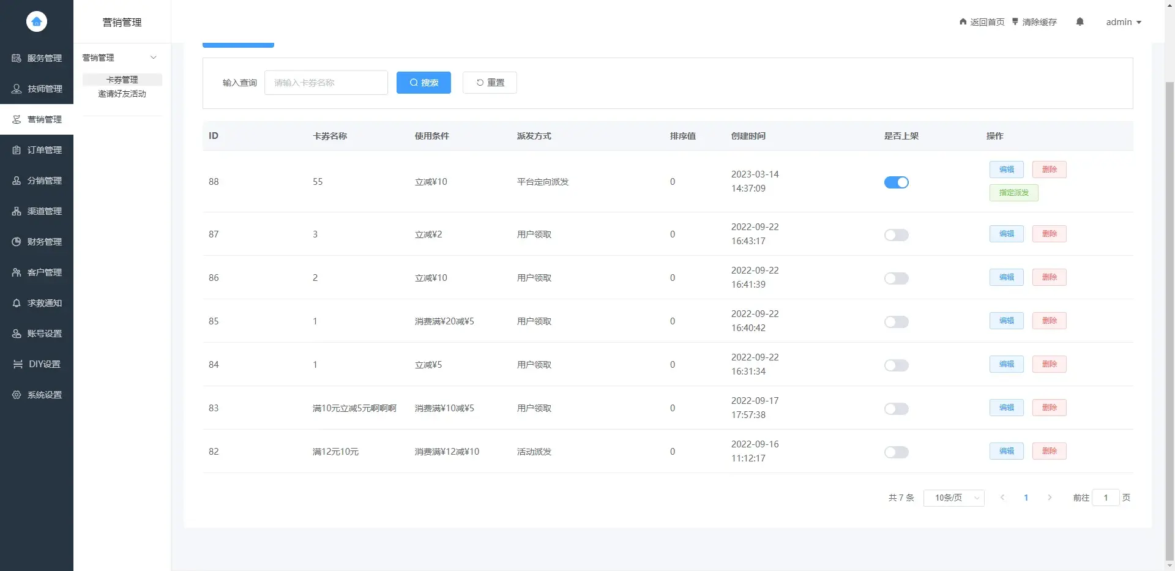Click the 搜索 button

point(423,83)
